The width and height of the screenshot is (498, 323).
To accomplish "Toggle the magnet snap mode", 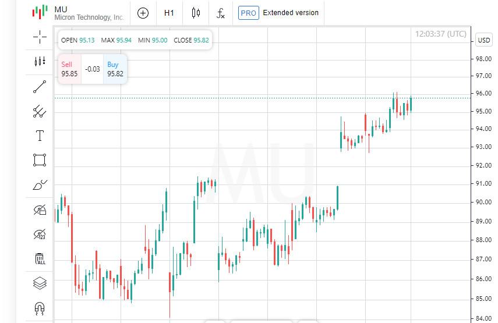I will click(x=40, y=308).
